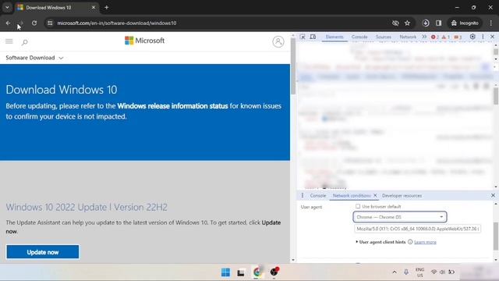The height and width of the screenshot is (281, 499).
Task: Open the Microsoft site search
Action: tap(24, 41)
